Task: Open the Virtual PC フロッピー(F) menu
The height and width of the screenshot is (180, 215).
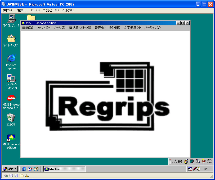Action: coord(51,10)
